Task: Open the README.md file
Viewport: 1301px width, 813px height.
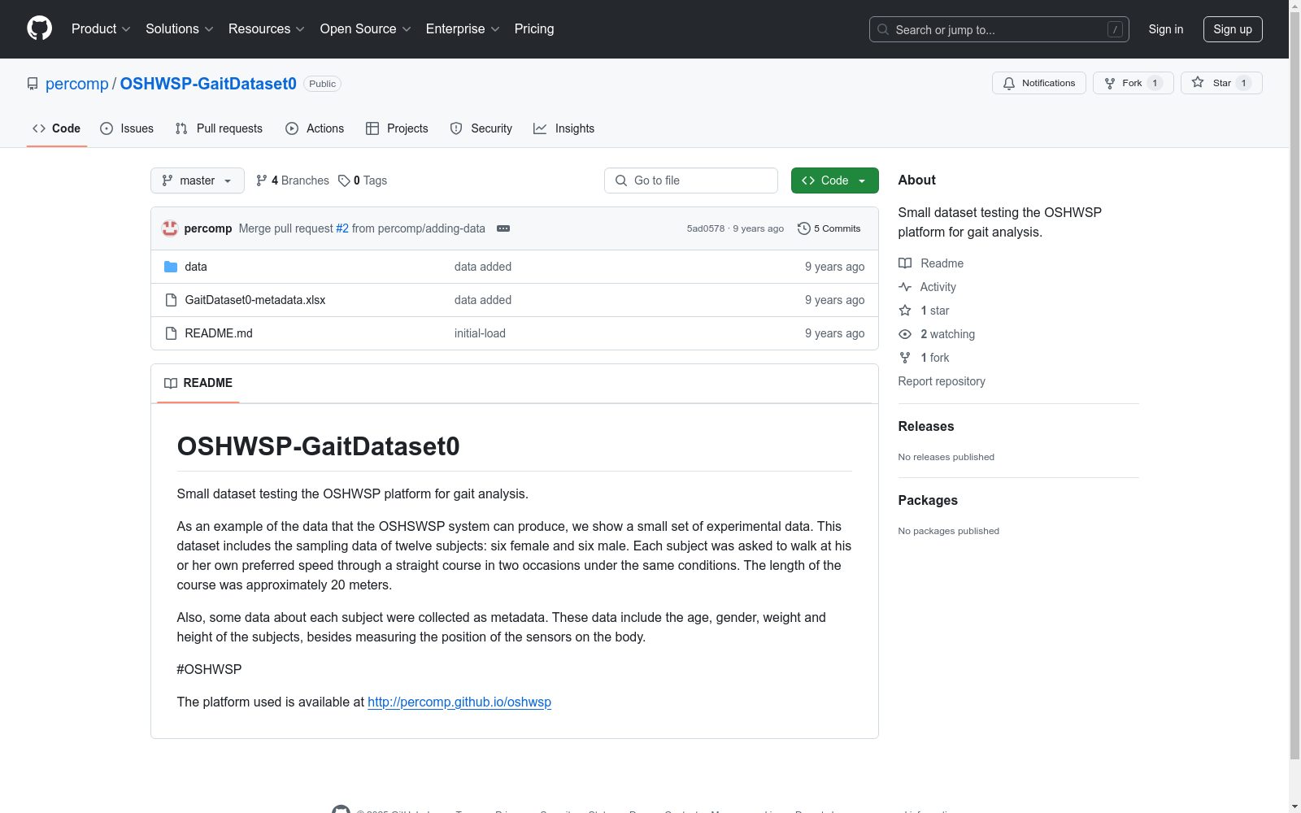Action: tap(219, 333)
